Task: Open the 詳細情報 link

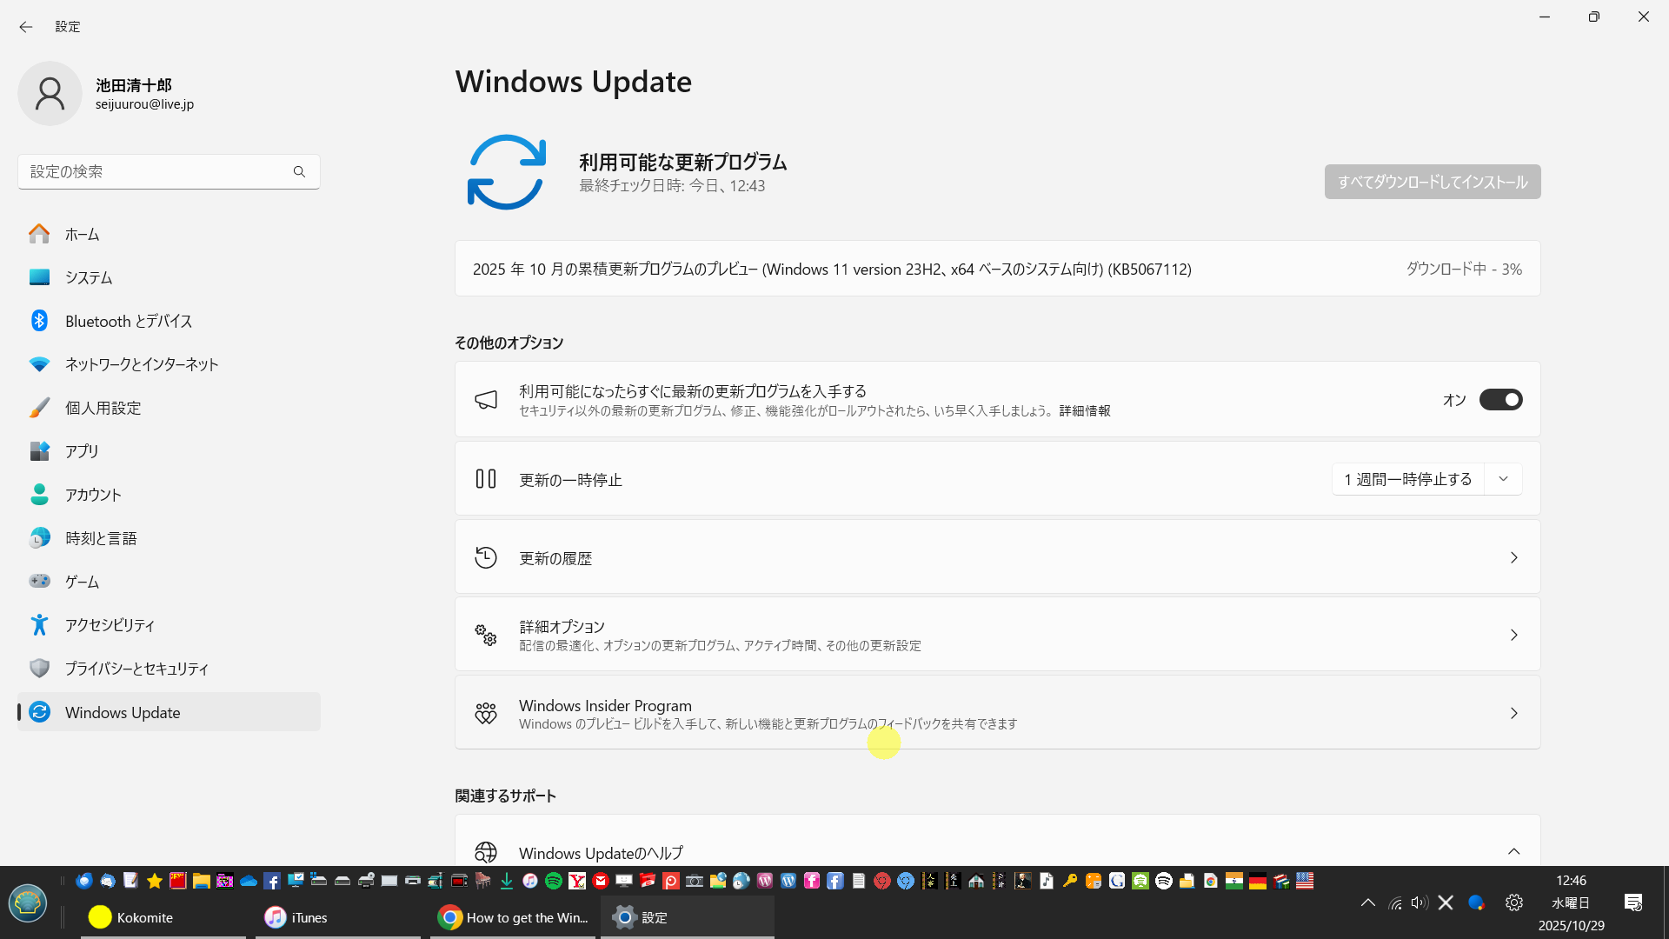Action: (1084, 411)
